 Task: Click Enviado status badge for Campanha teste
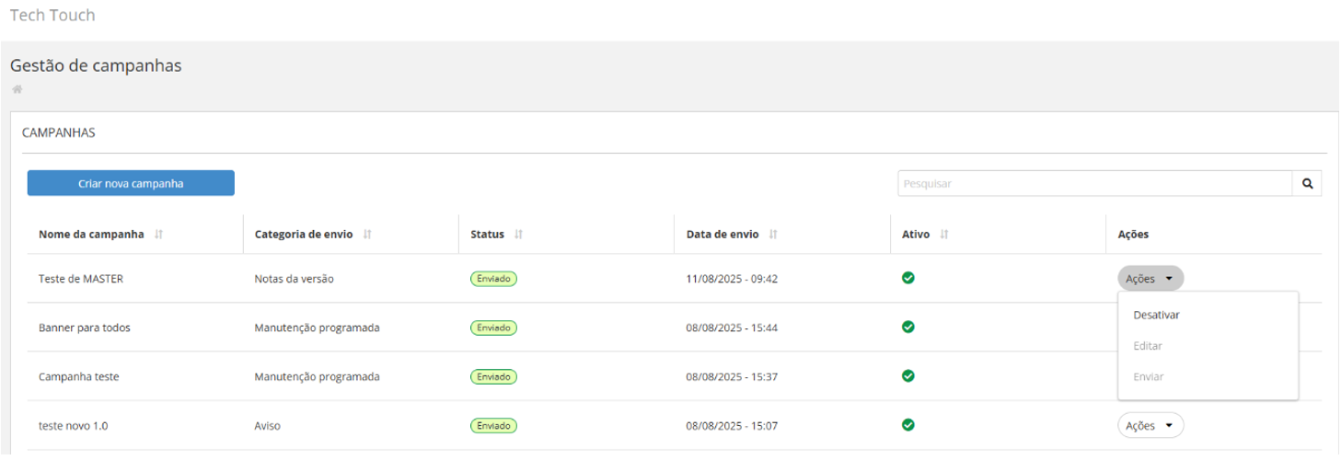coord(493,376)
